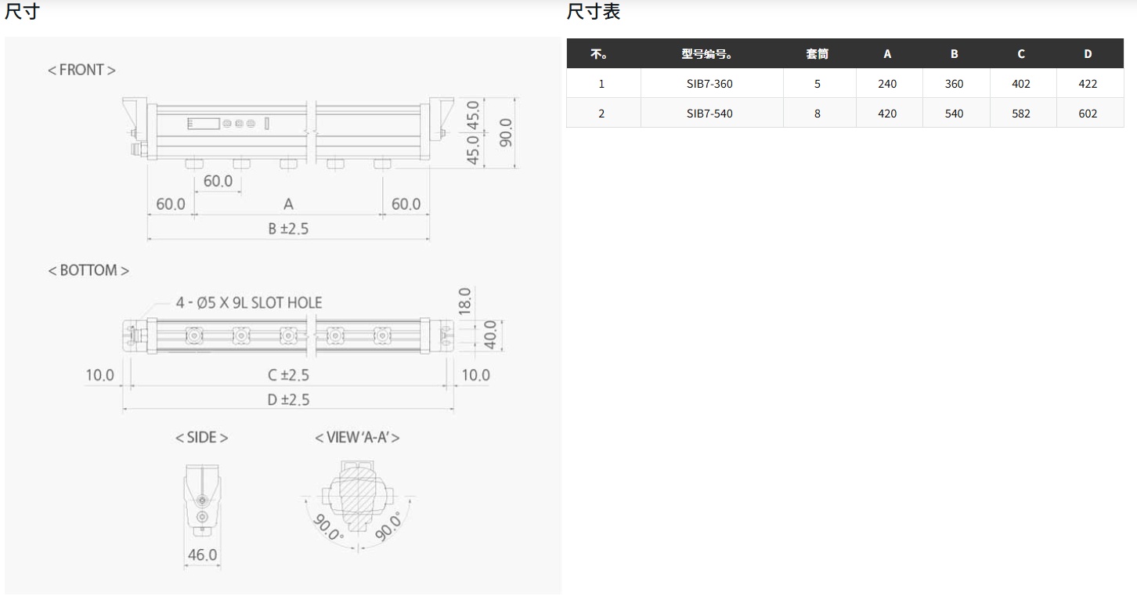
Task: Click the side view drawing of the ionizer
Action: pos(202,498)
